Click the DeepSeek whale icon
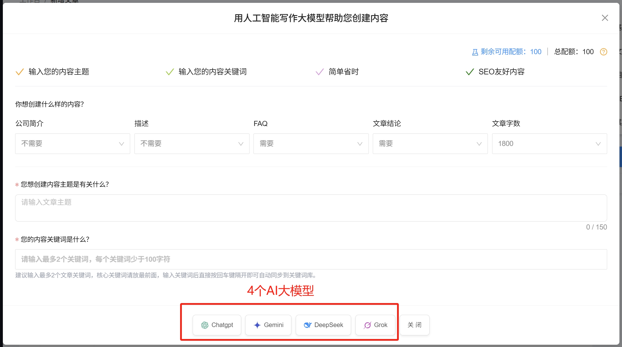622x347 pixels. (x=307, y=325)
